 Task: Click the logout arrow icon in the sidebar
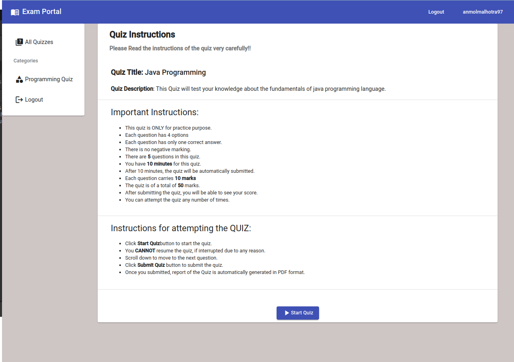(x=19, y=99)
